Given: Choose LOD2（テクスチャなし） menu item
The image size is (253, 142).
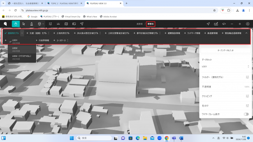Looking at the screenshot, I should [22, 57].
